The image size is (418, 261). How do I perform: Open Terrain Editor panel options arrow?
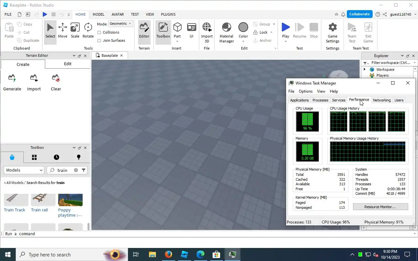[x=74, y=56]
